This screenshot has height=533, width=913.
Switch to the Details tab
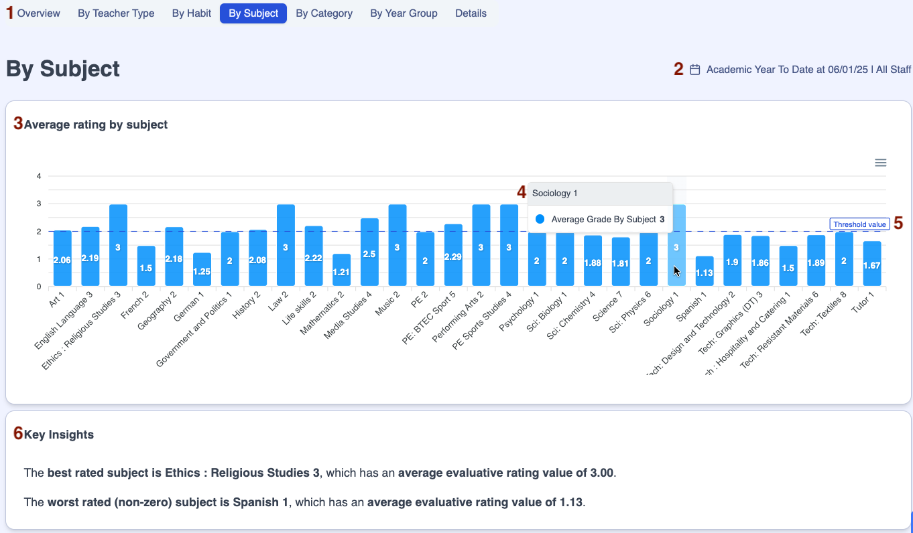[471, 13]
